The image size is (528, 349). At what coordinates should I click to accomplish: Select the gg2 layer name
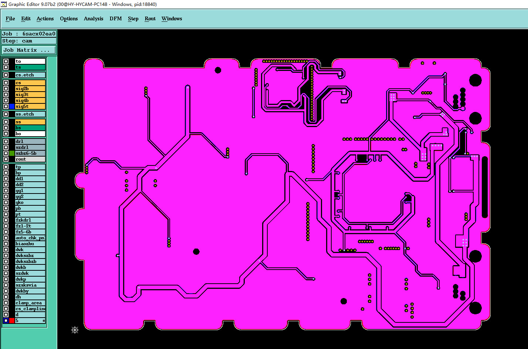click(x=30, y=196)
